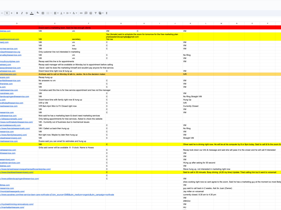Open the nyctreetrimming-removalcorp.com link
Image resolution: width=281 pixels, height=210 pixels.
click(x=17, y=204)
